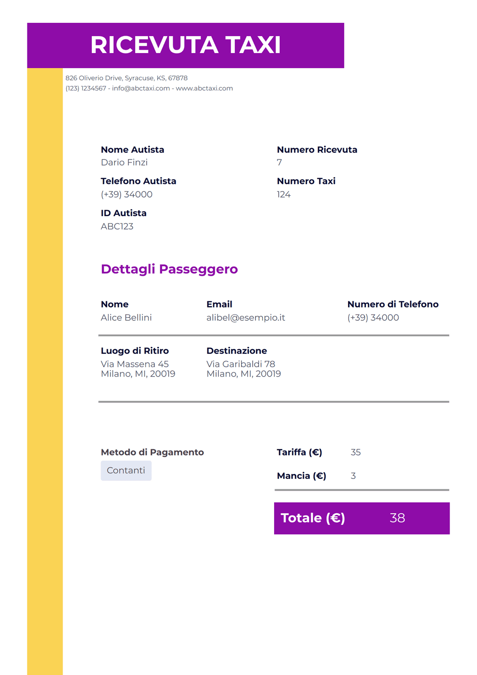Click the Numero Ricevuta value 7

[280, 162]
